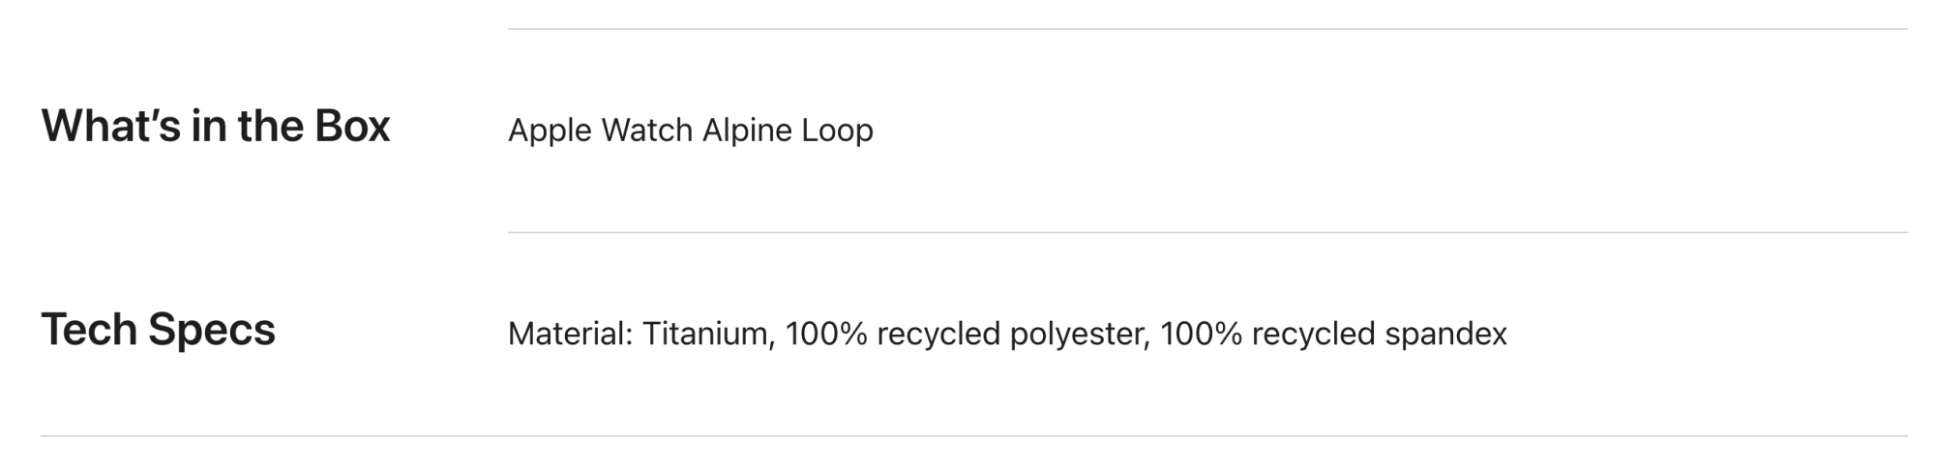
Task: Click the "Tech Specs" heading
Action: pos(158,330)
